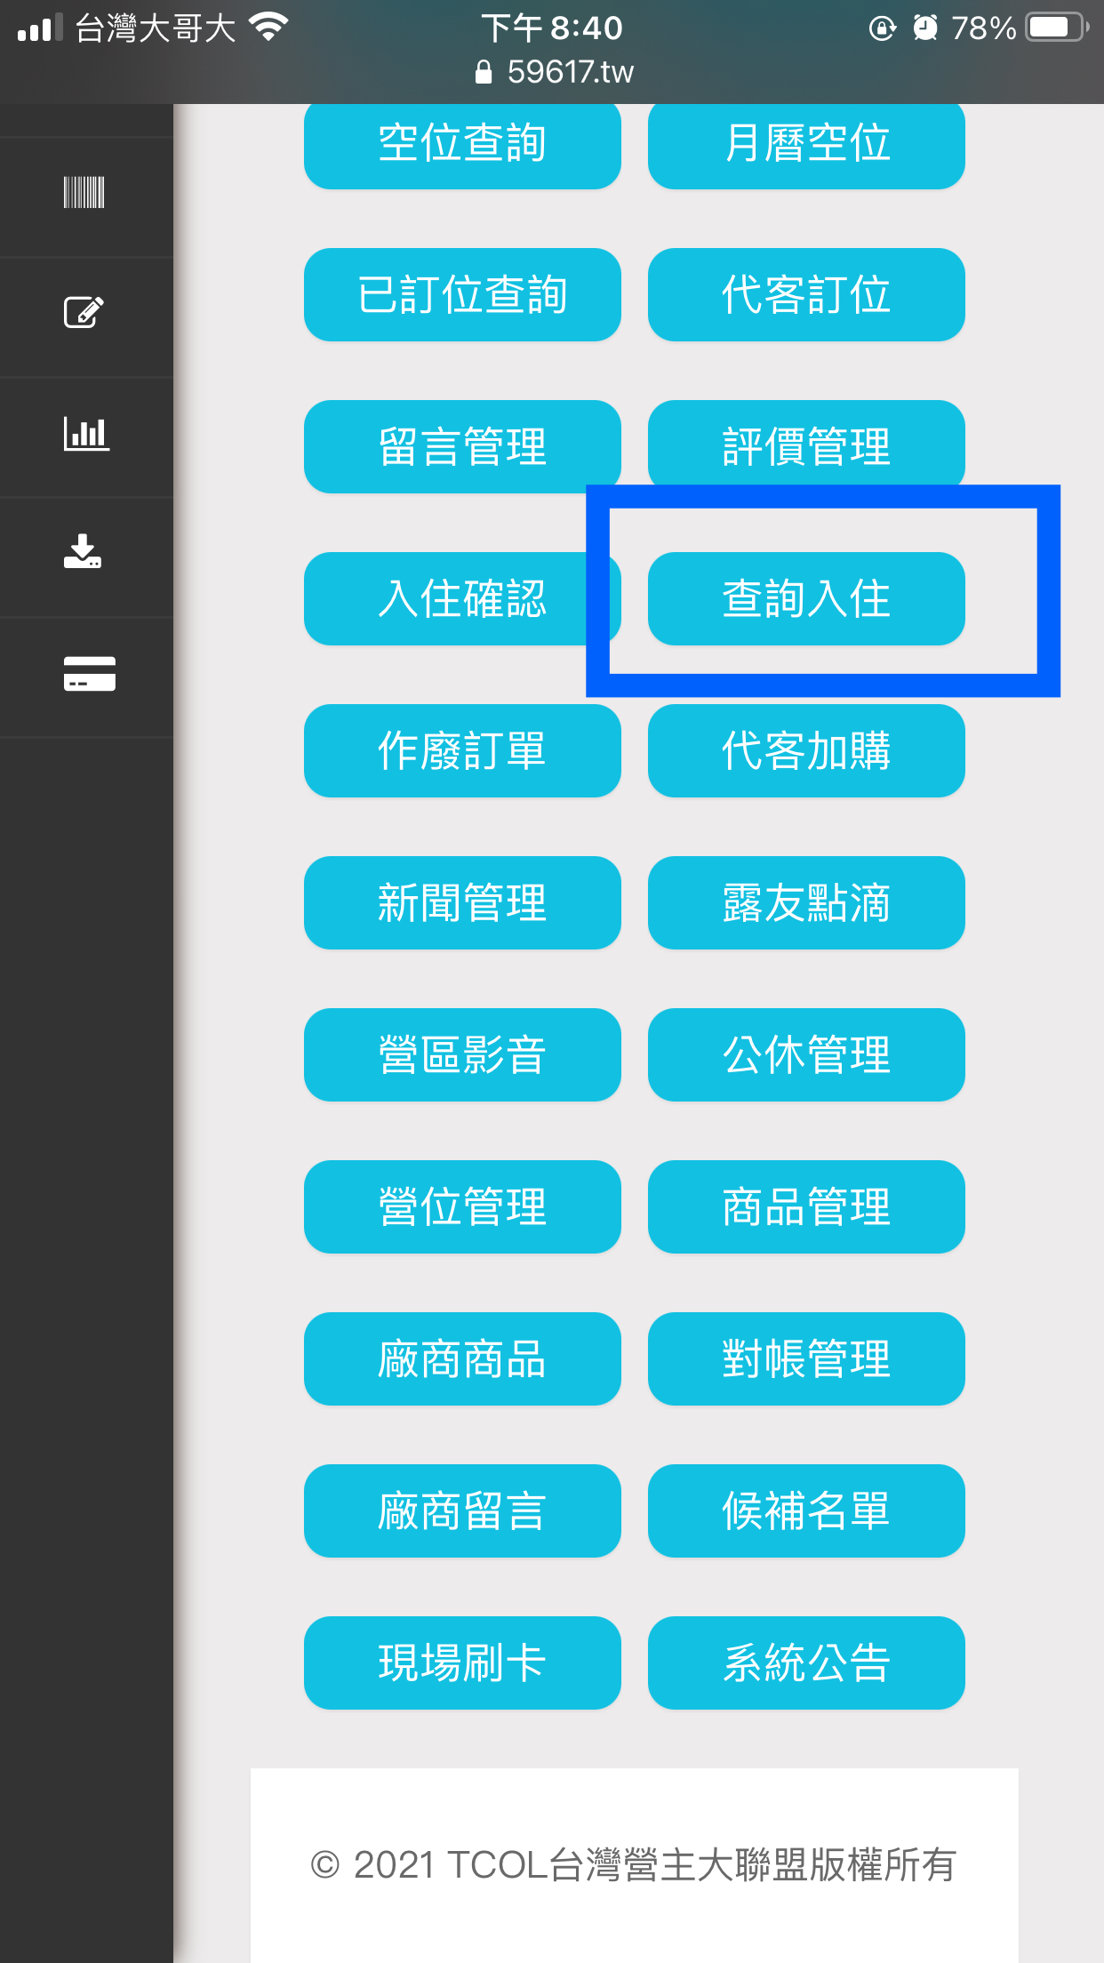Select 作廢訂單 void order button
This screenshot has height=1963, width=1104.
[x=462, y=750]
